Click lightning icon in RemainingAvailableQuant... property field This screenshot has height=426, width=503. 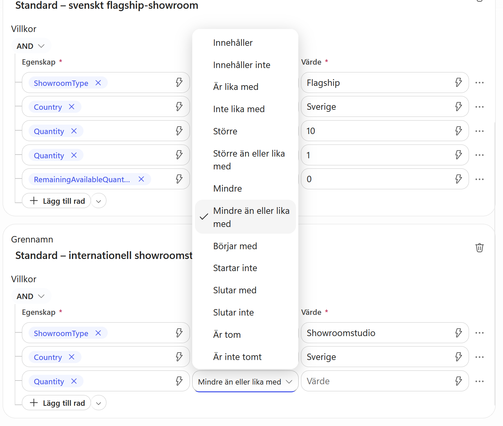(179, 179)
